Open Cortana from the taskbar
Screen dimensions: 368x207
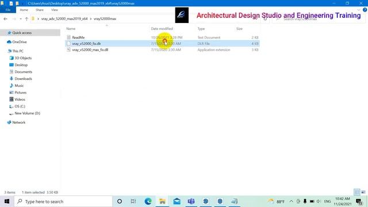120,201
